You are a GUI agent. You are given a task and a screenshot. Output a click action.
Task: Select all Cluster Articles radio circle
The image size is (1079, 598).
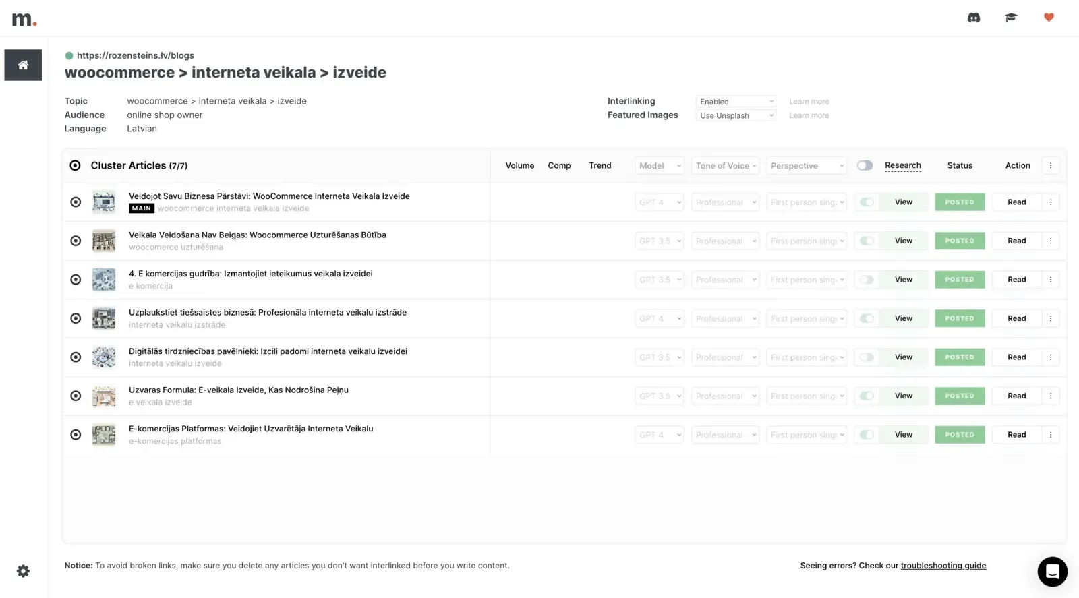[75, 165]
